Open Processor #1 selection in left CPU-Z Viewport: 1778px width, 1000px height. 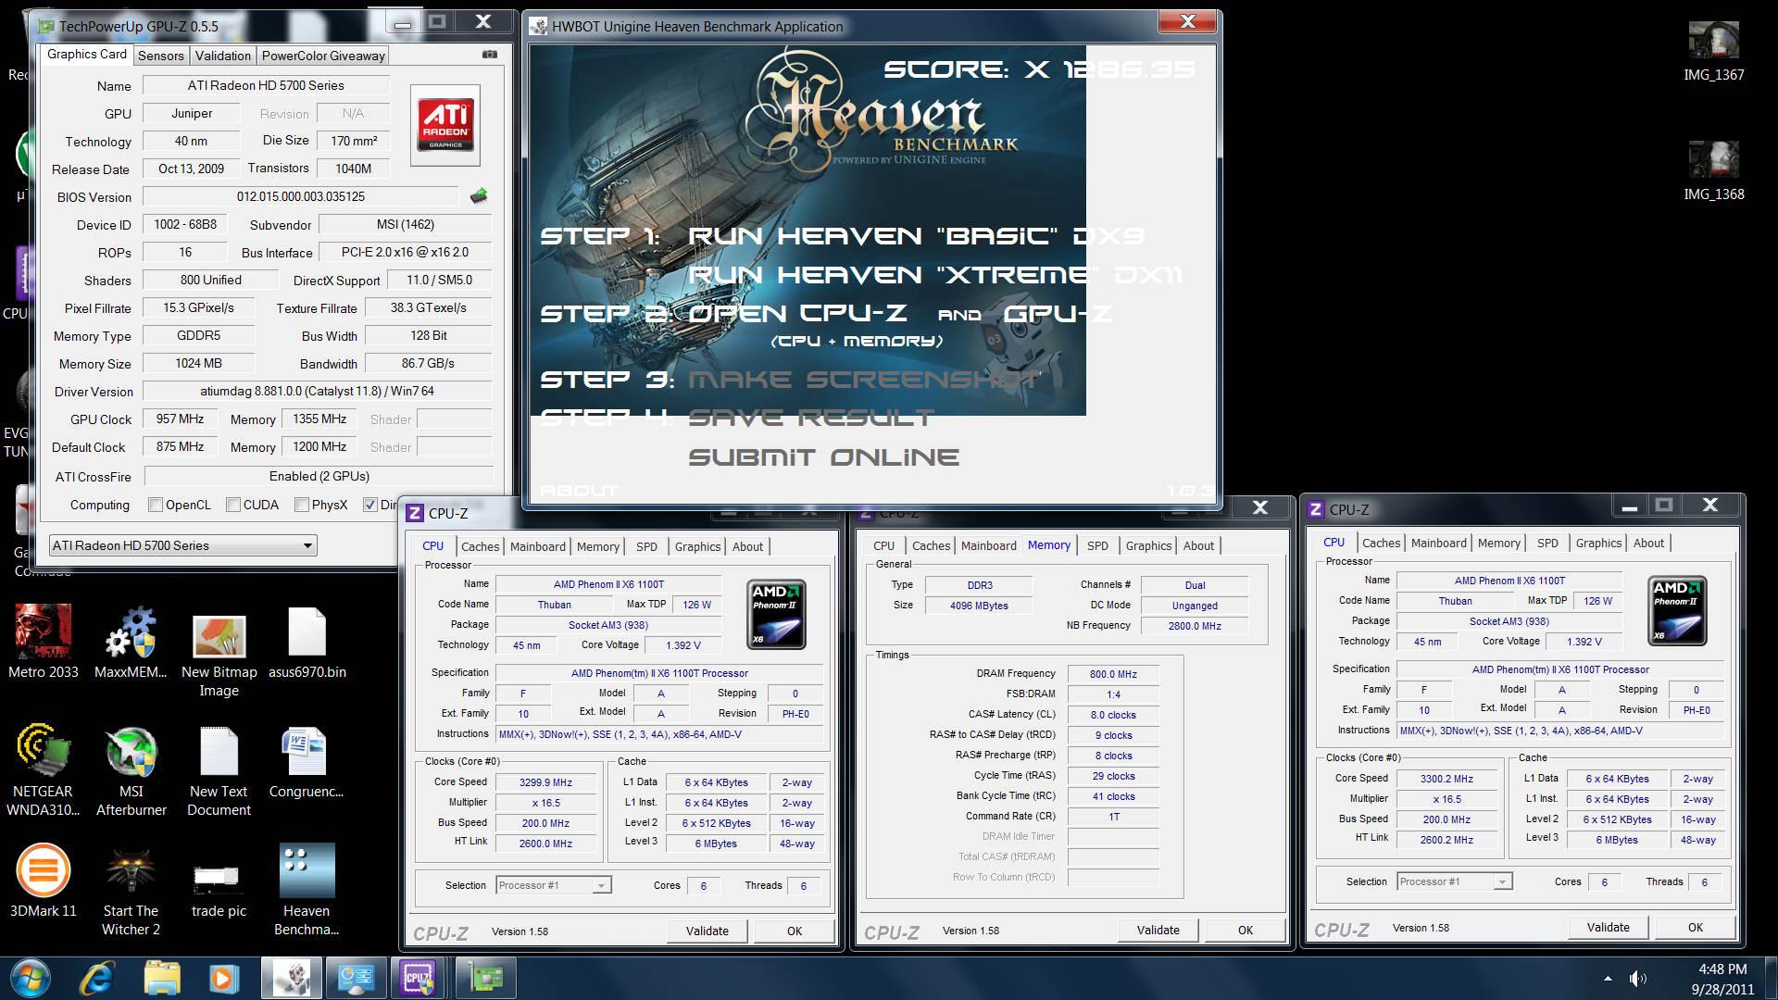(x=553, y=885)
